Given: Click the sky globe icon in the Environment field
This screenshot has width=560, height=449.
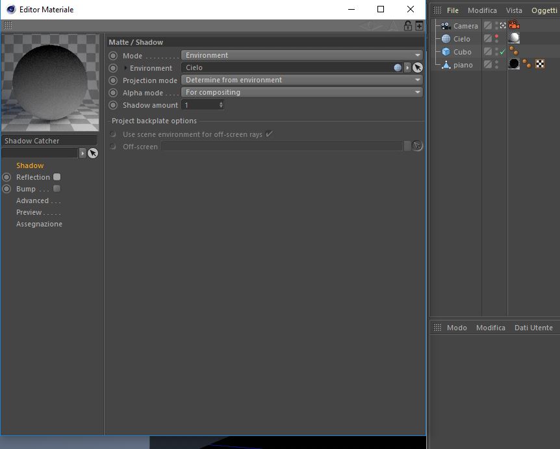Looking at the screenshot, I should [x=398, y=67].
